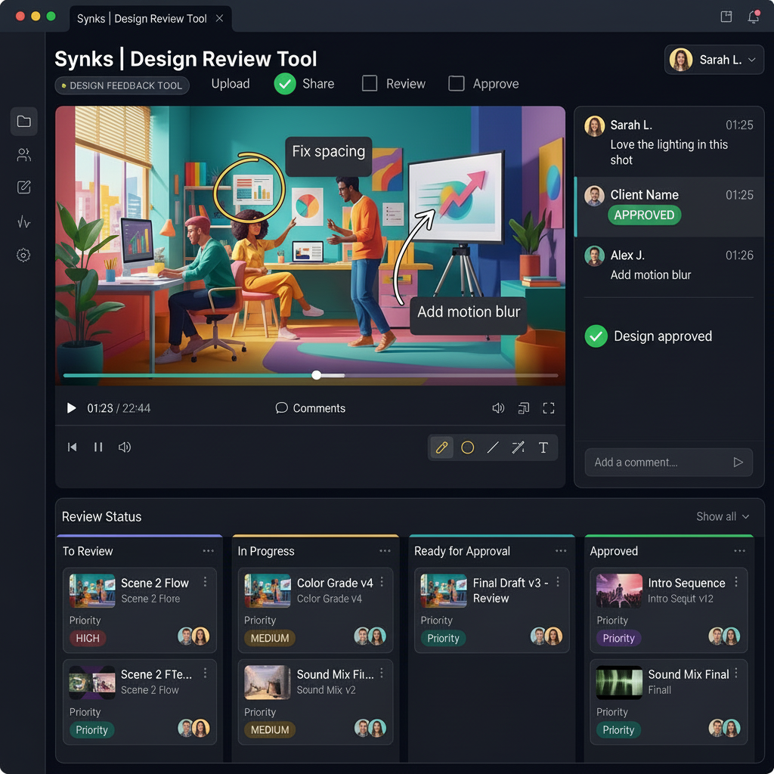
Task: Open Priority tag on Sound Mix Final card
Action: (x=618, y=729)
